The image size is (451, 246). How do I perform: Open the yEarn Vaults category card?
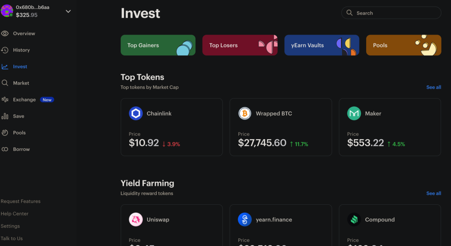tap(322, 45)
